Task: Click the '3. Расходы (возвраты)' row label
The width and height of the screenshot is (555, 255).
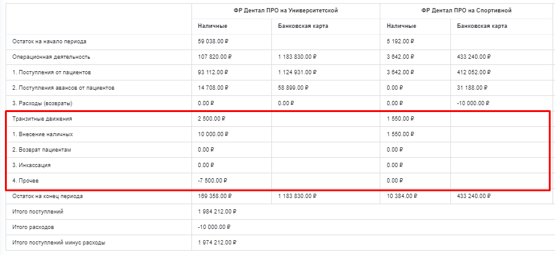Action: pos(42,103)
